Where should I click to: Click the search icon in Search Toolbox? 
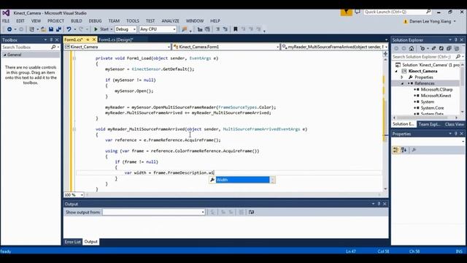53,47
